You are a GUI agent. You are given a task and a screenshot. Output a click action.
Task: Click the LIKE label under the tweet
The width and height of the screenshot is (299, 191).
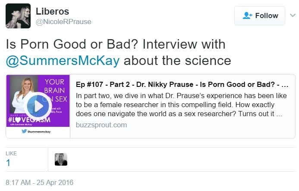click(x=11, y=153)
